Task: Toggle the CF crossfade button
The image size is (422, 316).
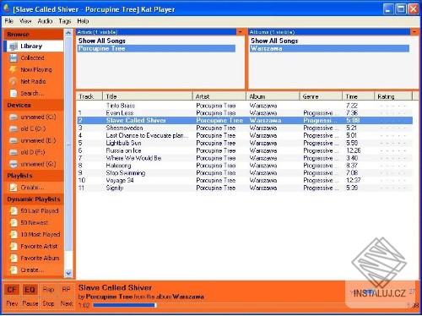Action: [12, 290]
